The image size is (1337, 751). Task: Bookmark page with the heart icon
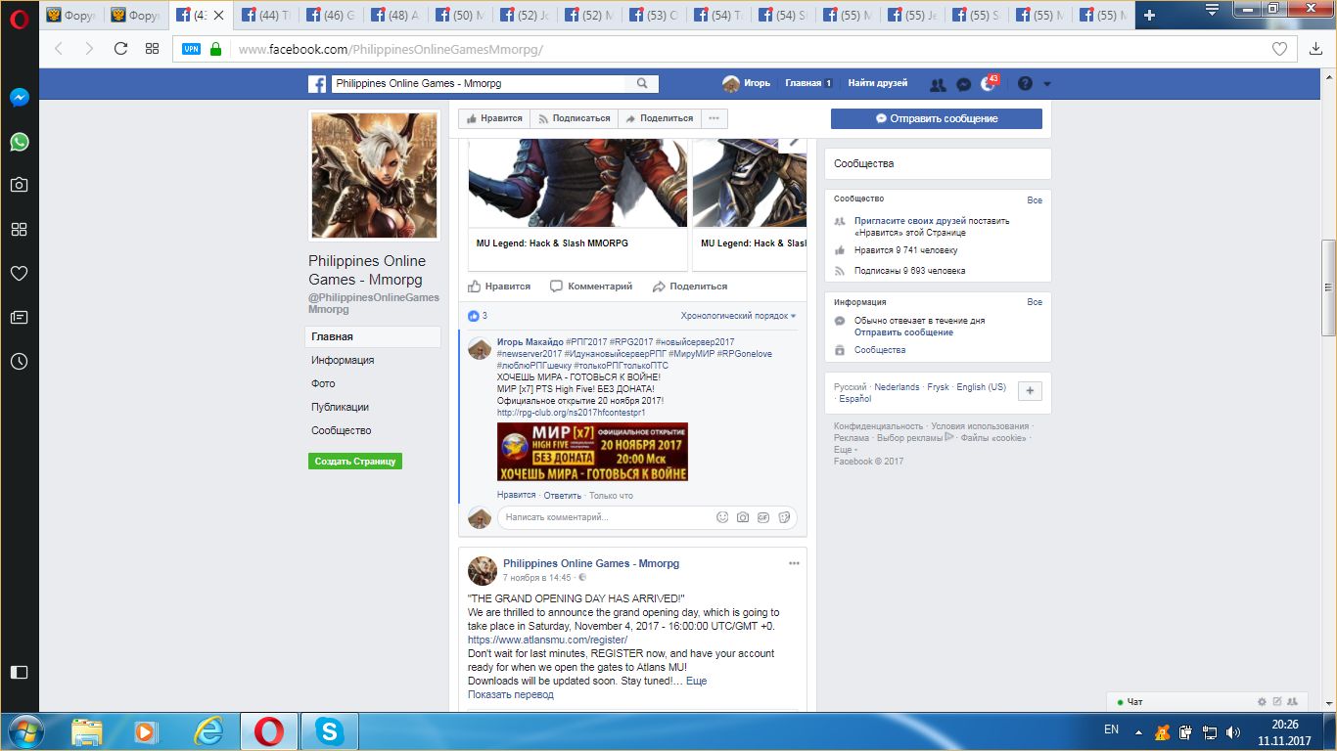[1279, 49]
